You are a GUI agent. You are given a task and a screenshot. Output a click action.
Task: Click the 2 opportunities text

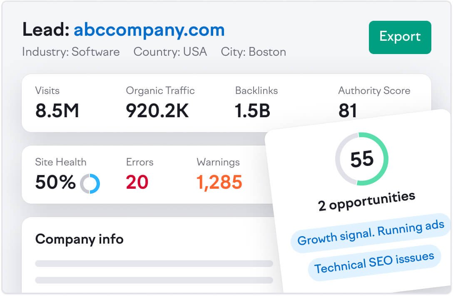366,201
